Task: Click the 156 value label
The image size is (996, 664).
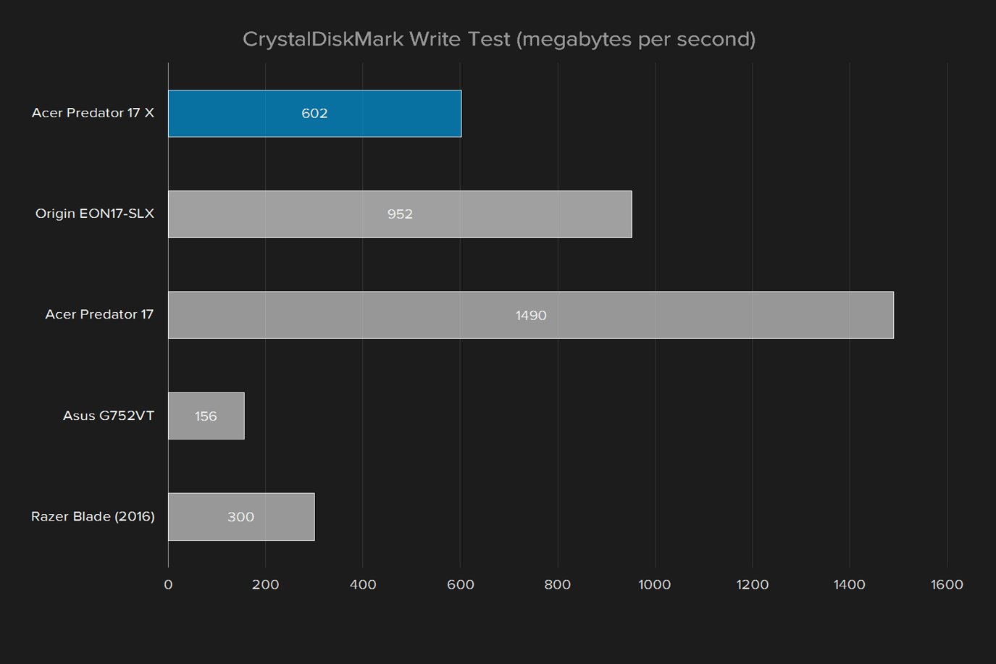Action: (206, 416)
